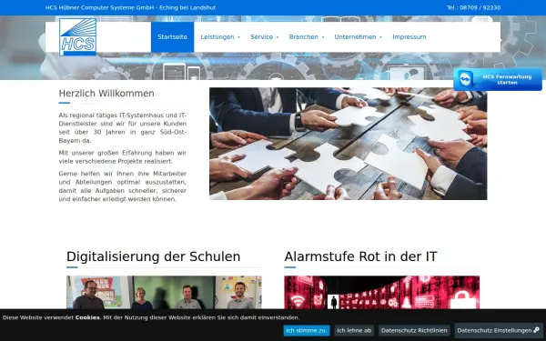The height and width of the screenshot is (341, 546).
Task: Expand the Branchen dropdown arrow
Action: (x=323, y=37)
